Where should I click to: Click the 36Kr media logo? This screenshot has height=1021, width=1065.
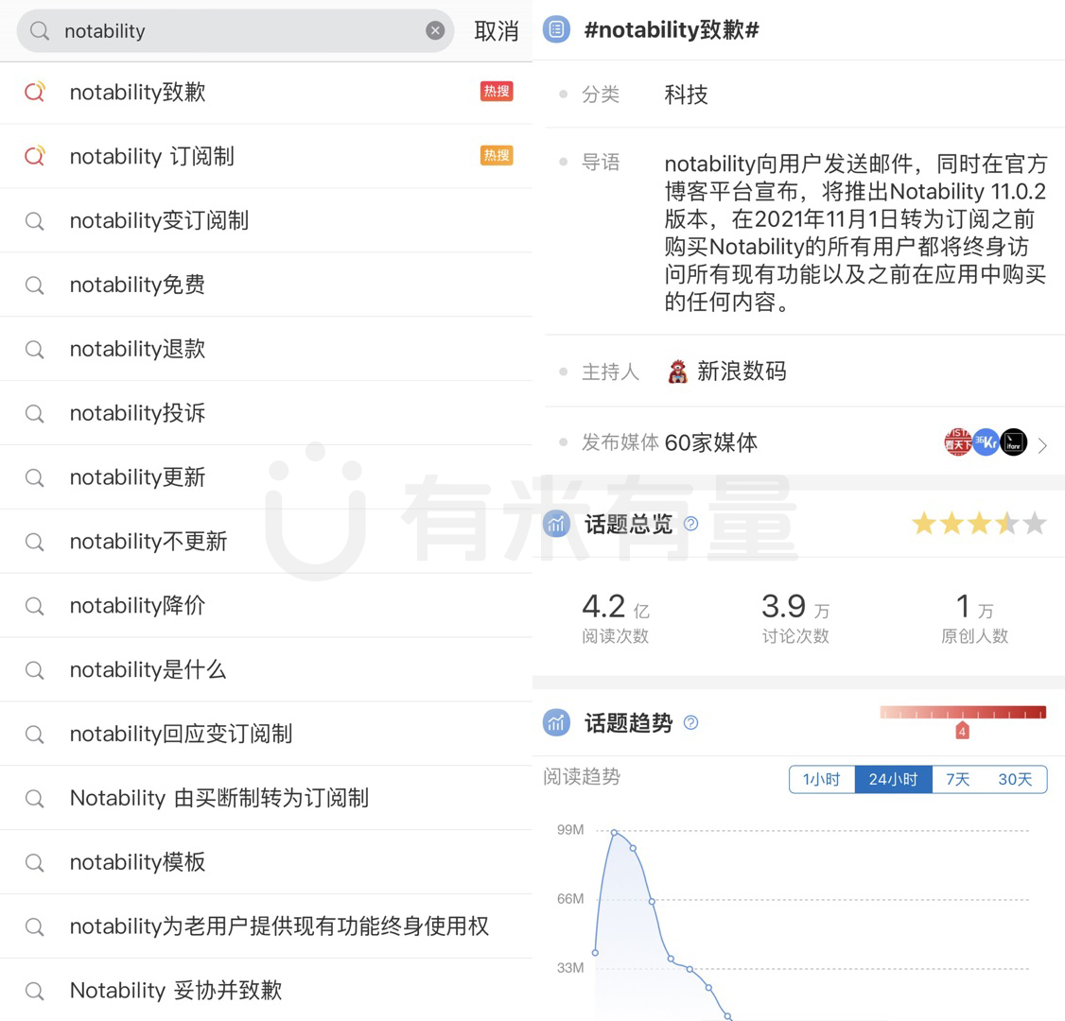pyautogui.click(x=986, y=442)
